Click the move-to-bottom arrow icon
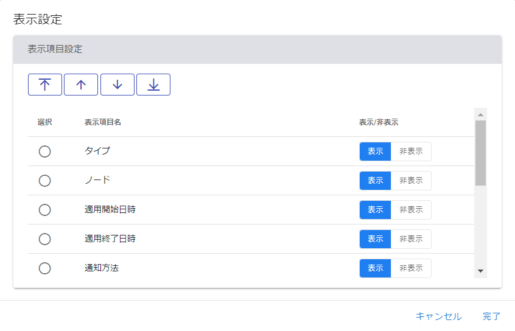The height and width of the screenshot is (331, 515). 153,85
